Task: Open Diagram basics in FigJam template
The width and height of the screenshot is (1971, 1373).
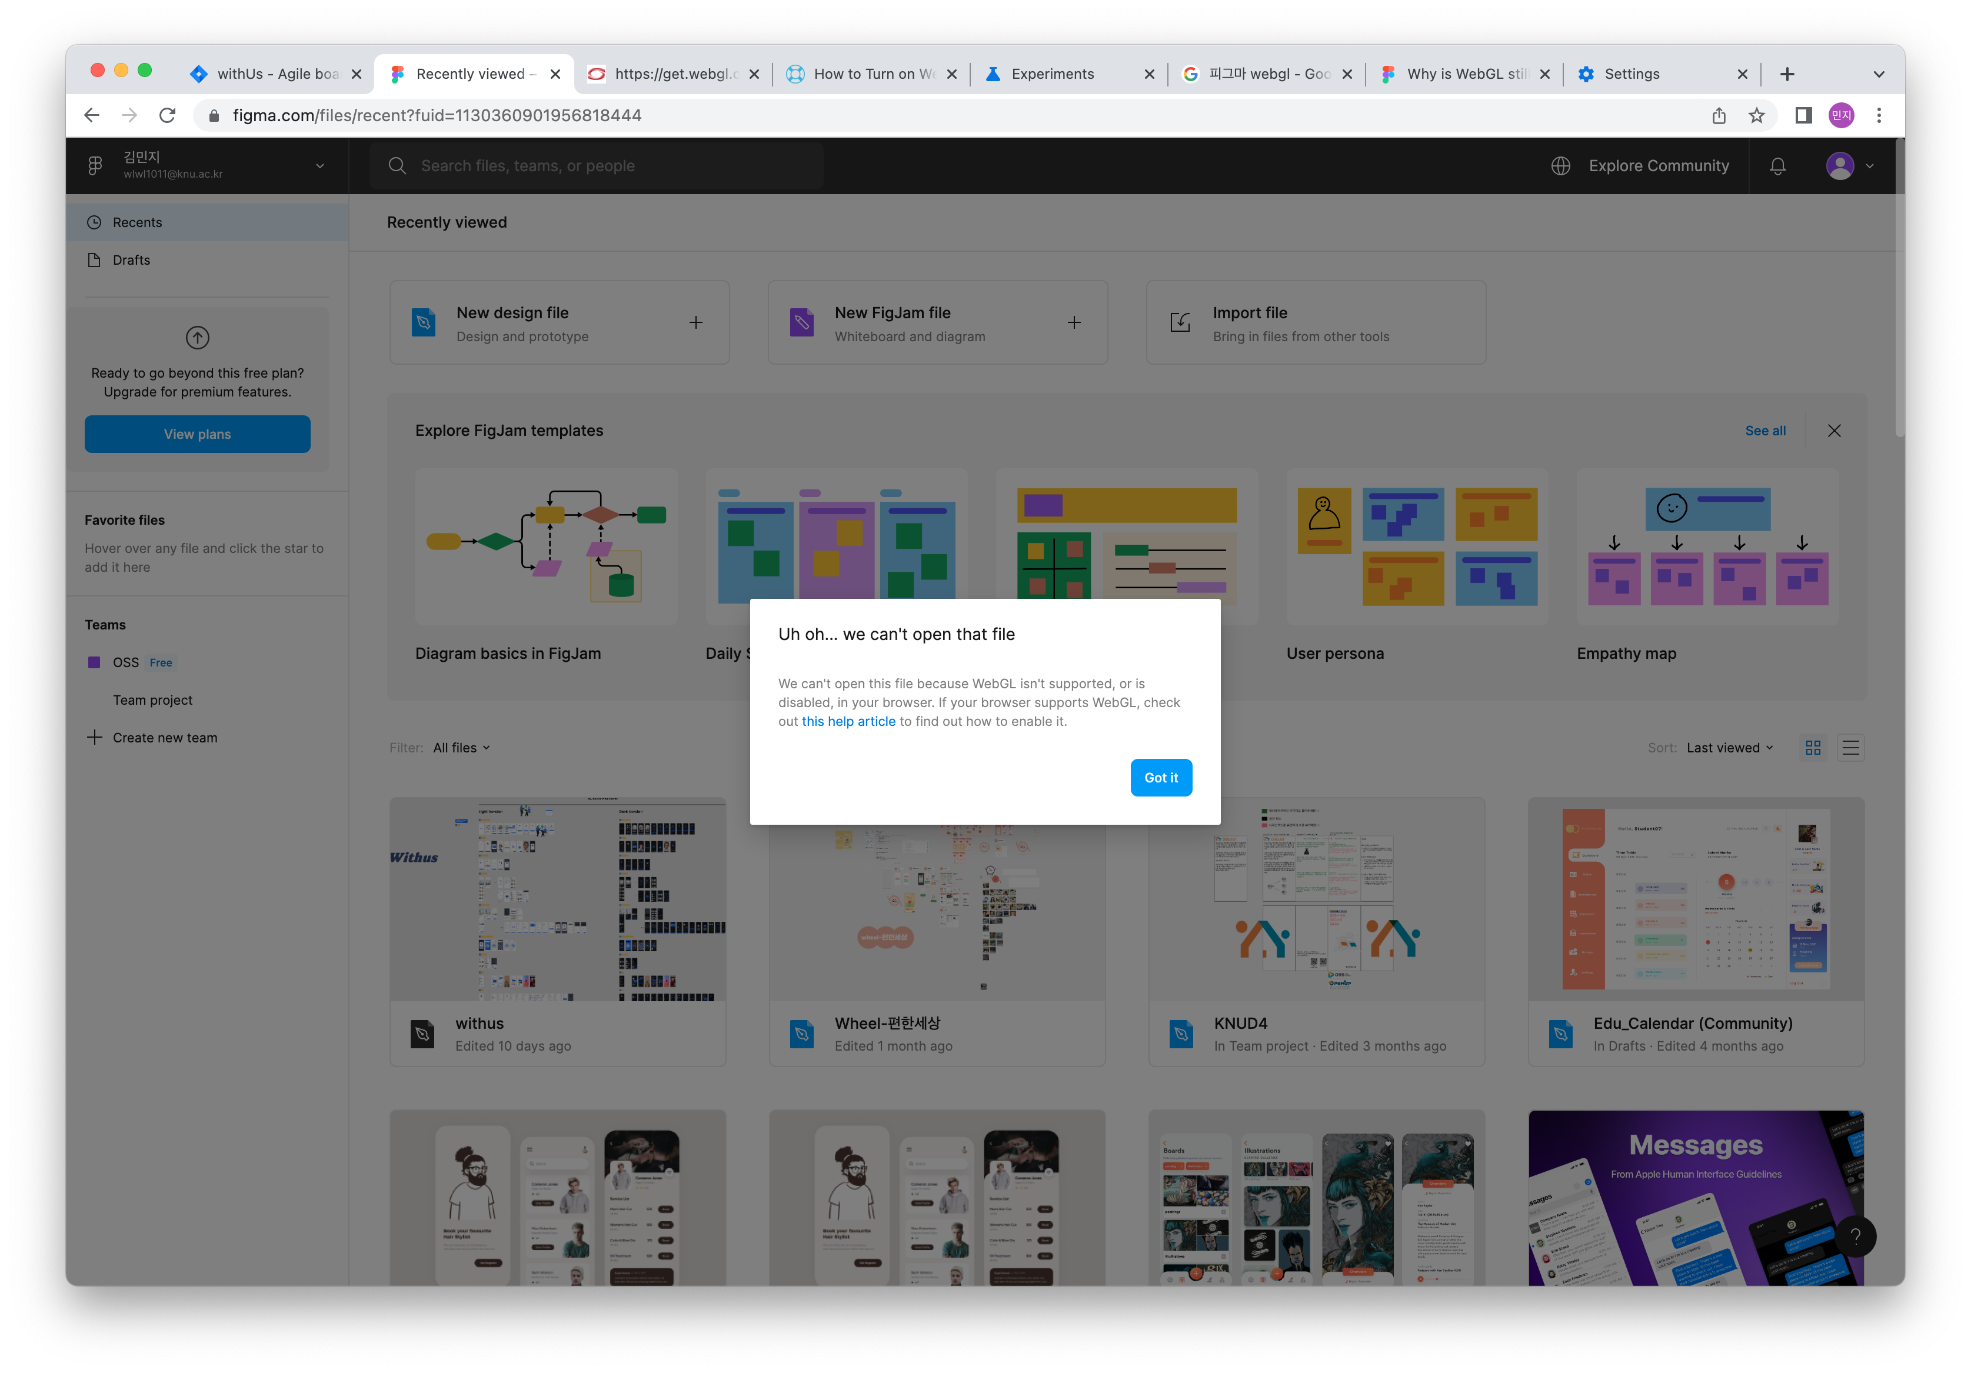Action: point(546,566)
